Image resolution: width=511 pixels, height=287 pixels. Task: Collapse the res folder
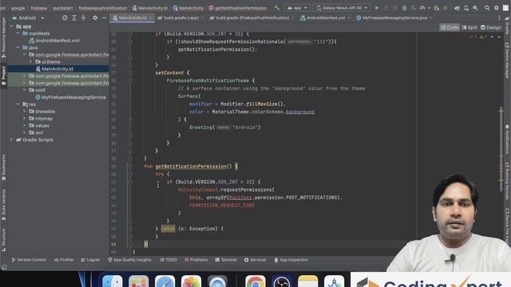[x=18, y=104]
